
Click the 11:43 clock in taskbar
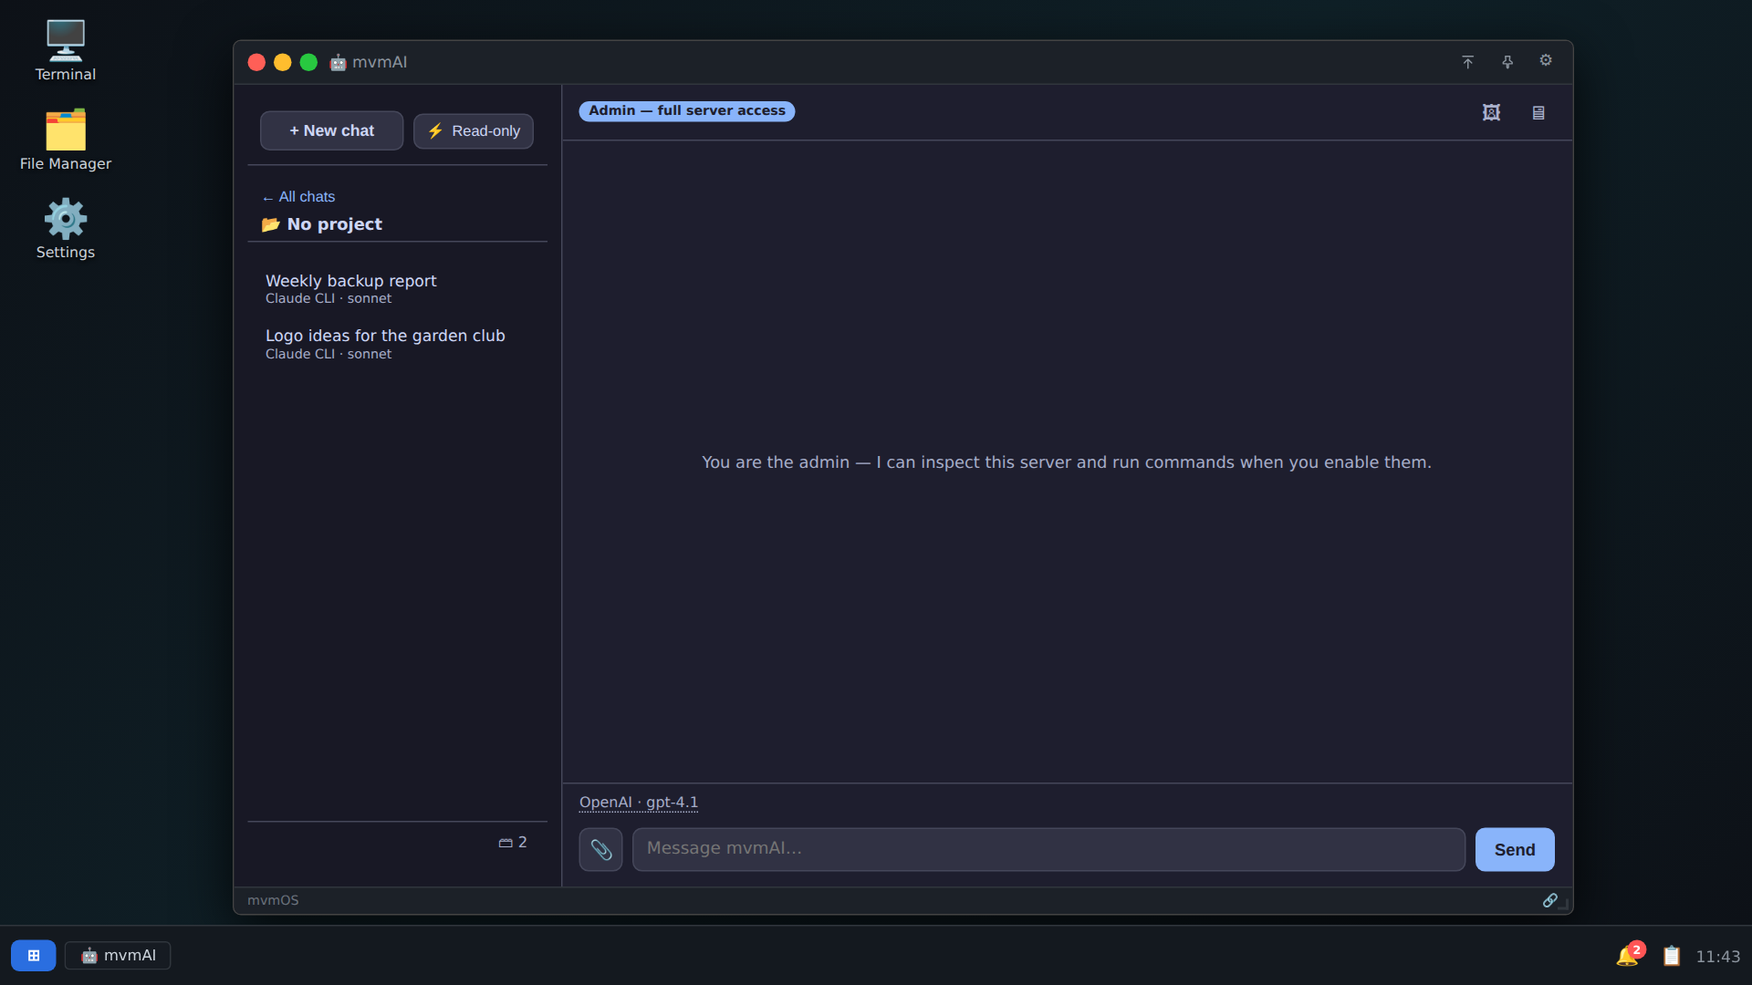tap(1718, 957)
